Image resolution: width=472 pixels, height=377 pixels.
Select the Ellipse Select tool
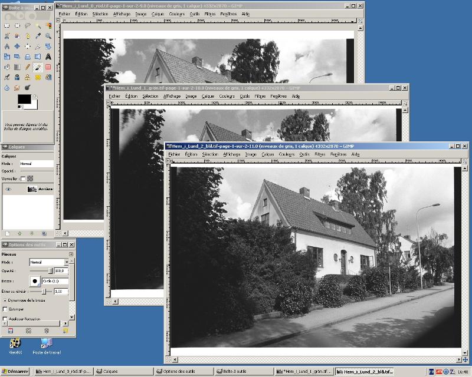17,25
